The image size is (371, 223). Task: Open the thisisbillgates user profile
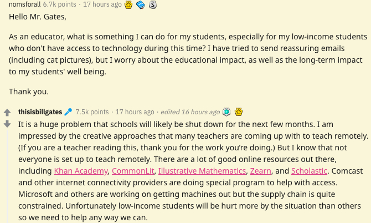click(x=40, y=112)
